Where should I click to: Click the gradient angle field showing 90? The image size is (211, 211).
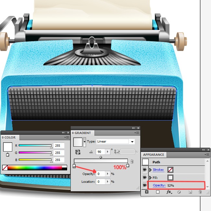point(101,152)
